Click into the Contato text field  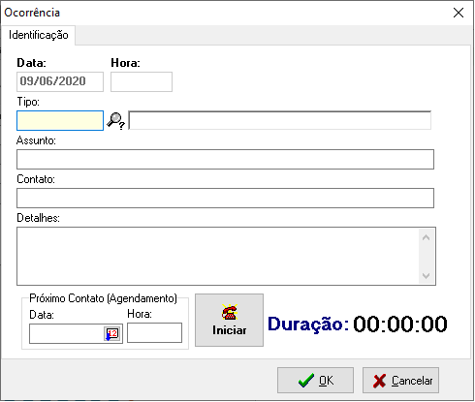(225, 198)
